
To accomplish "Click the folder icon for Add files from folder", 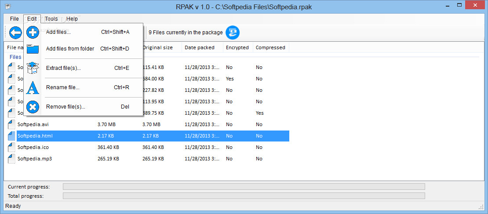I will [x=33, y=49].
